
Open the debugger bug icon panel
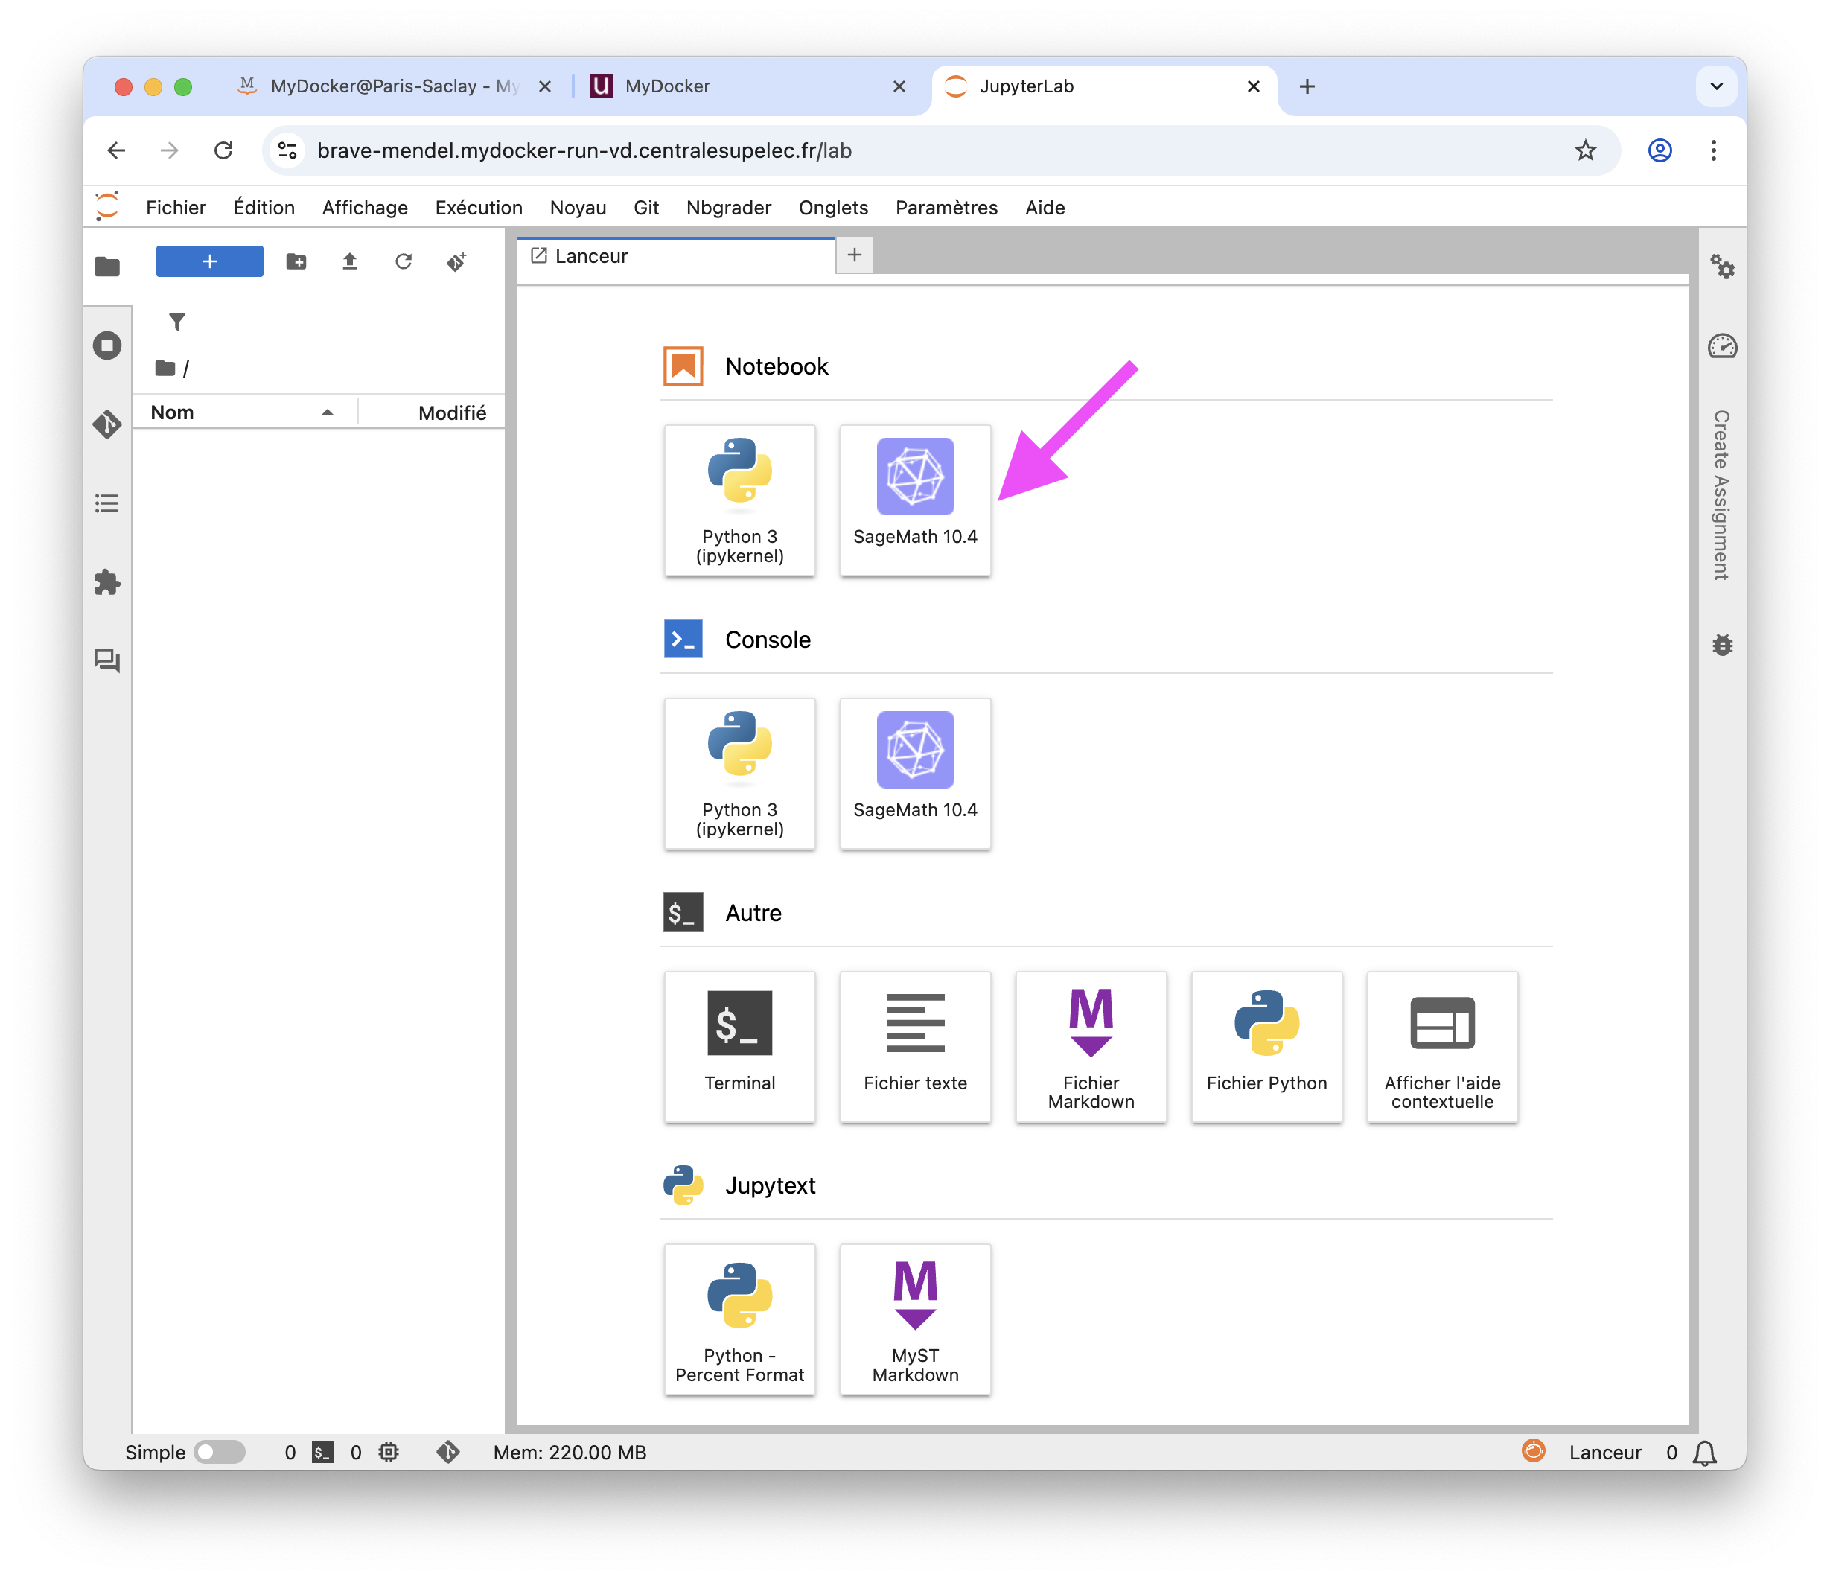pos(1721,645)
